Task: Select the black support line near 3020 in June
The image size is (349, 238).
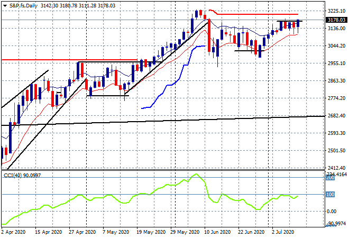Action: 249,51
